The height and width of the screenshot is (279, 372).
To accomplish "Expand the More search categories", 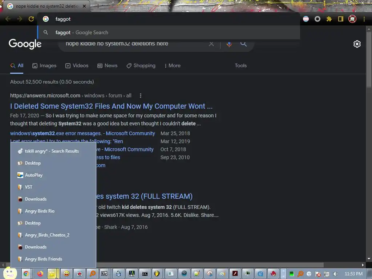I will [x=173, y=65].
